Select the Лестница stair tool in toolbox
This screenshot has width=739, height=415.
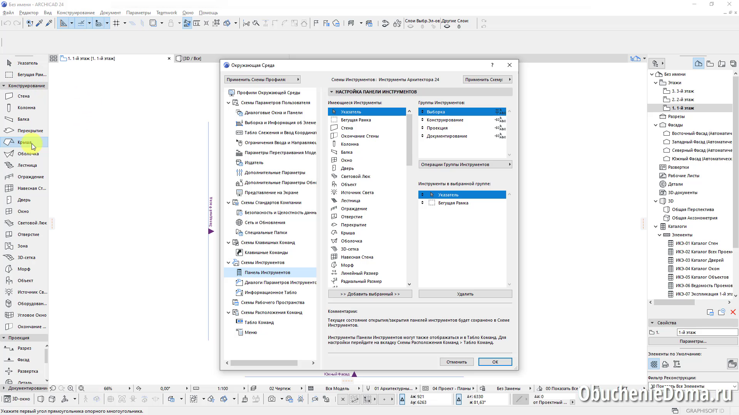click(x=27, y=165)
